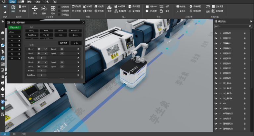Click the model list vertical scrollbar
This screenshot has width=254, height=136.
tap(251, 59)
